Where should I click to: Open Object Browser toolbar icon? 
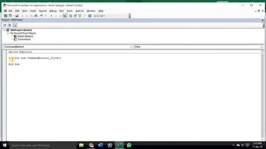pyautogui.click(x=79, y=16)
